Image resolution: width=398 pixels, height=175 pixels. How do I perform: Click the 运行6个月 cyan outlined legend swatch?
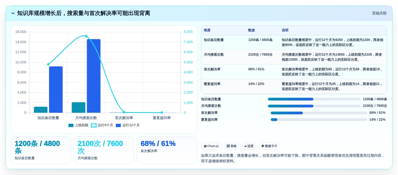click(94, 125)
